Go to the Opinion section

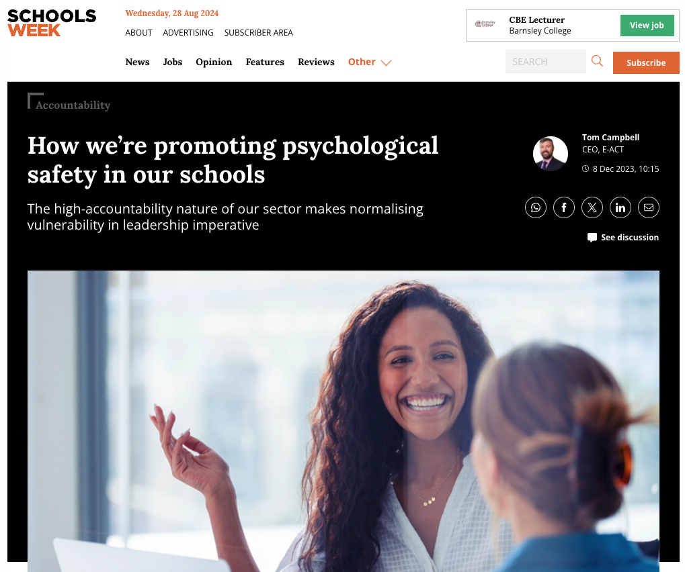coord(214,62)
